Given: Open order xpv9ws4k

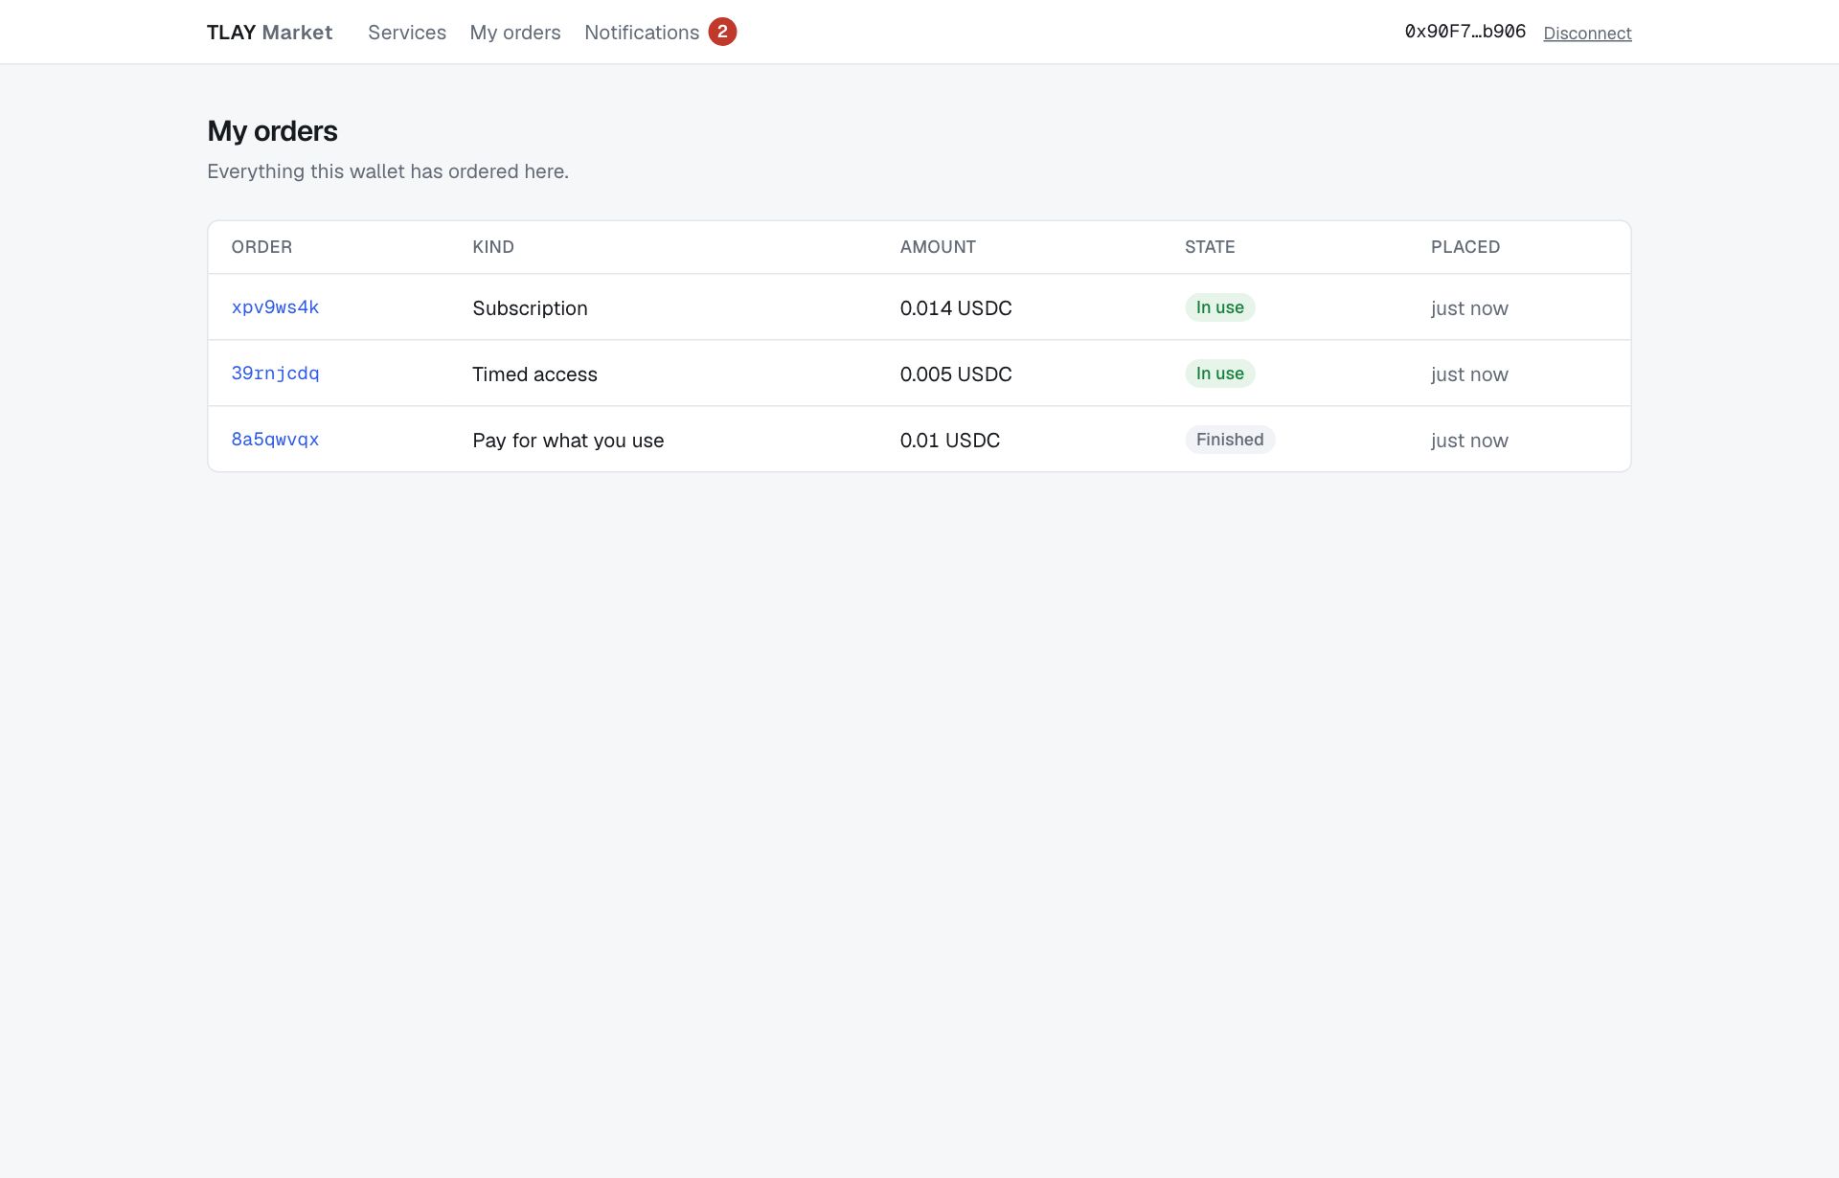Looking at the screenshot, I should tap(275, 307).
